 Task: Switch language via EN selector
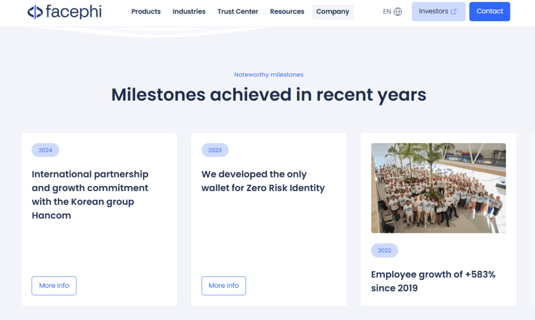point(392,11)
